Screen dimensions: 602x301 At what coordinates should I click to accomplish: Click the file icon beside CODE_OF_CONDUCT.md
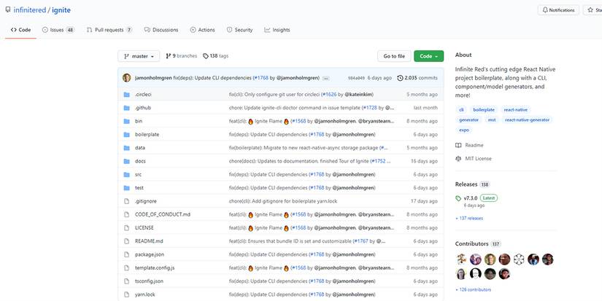coord(127,214)
